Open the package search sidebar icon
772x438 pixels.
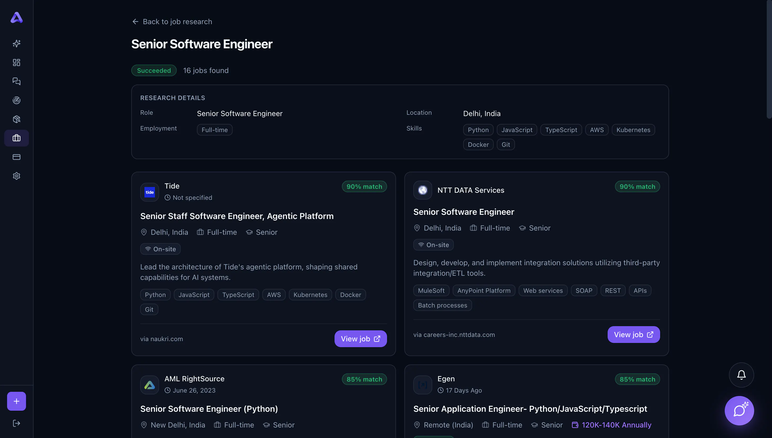(17, 119)
